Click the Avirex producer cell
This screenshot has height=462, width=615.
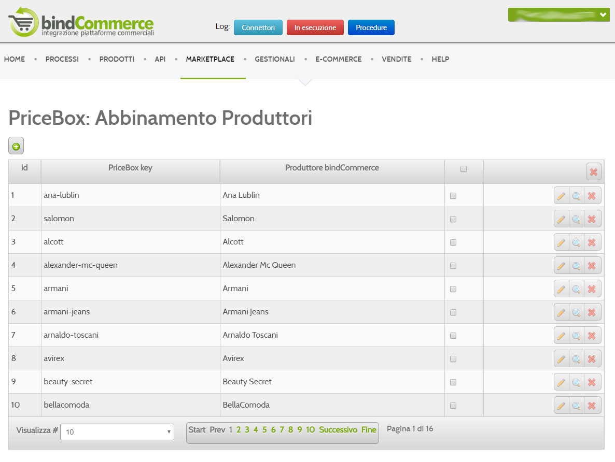(x=332, y=358)
